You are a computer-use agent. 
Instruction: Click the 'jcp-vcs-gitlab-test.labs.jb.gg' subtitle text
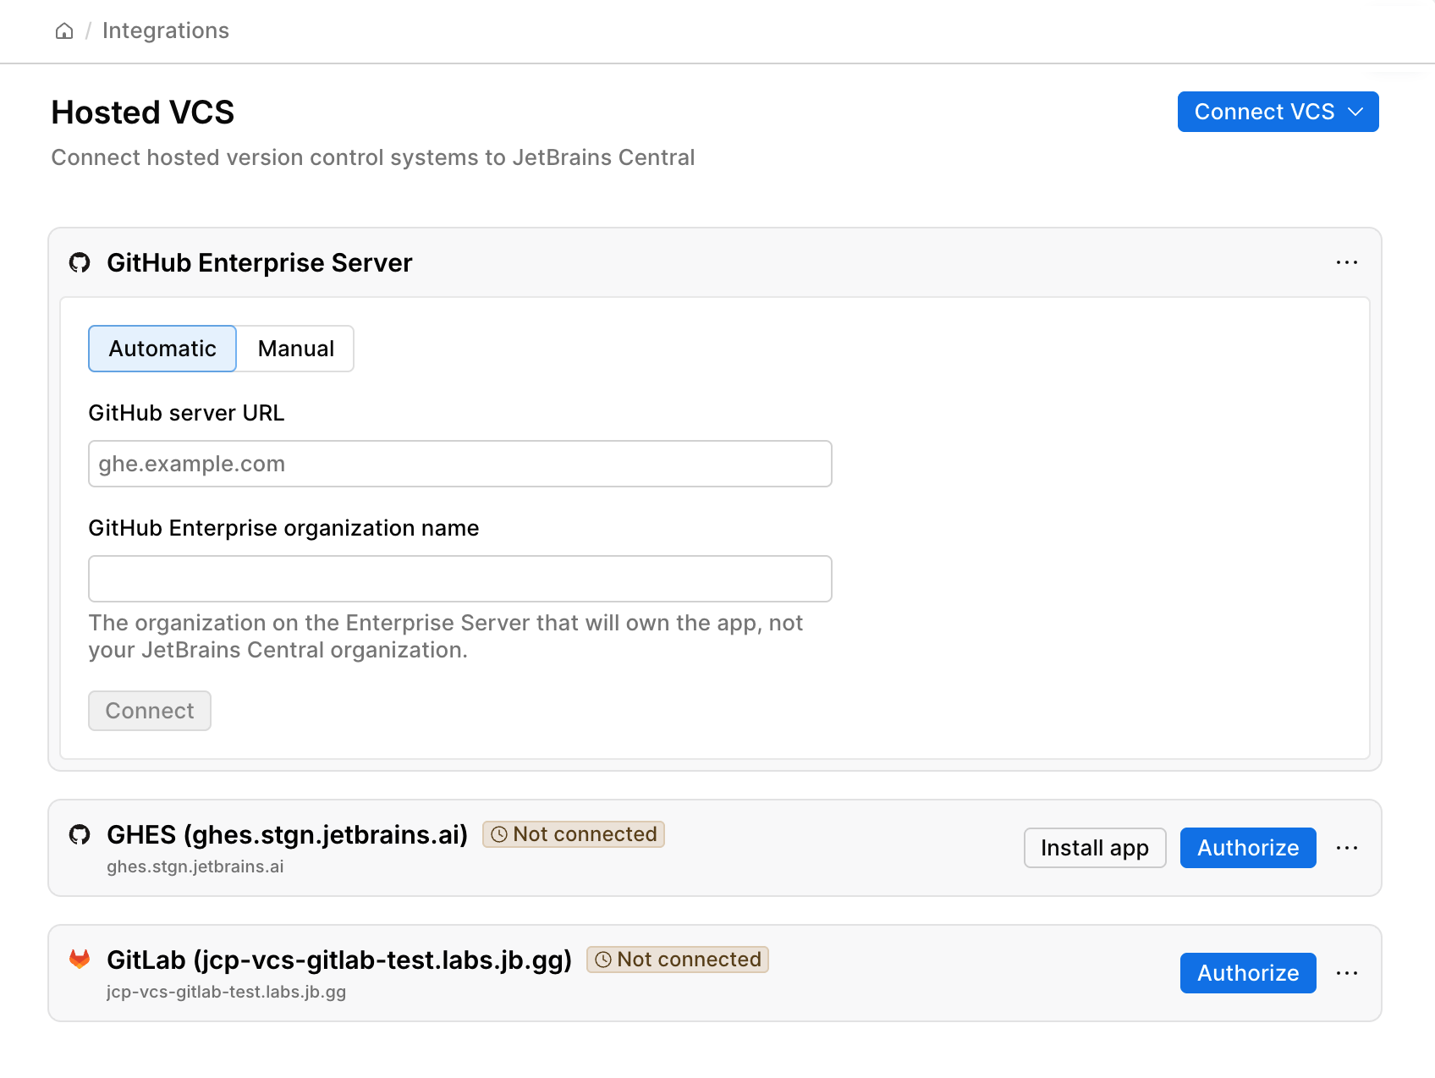tap(227, 992)
